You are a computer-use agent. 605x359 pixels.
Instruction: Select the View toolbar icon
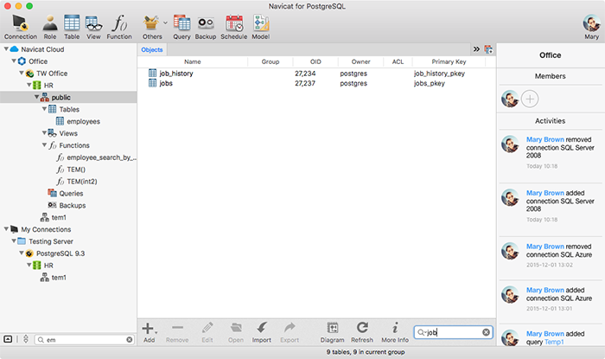pyautogui.click(x=93, y=27)
